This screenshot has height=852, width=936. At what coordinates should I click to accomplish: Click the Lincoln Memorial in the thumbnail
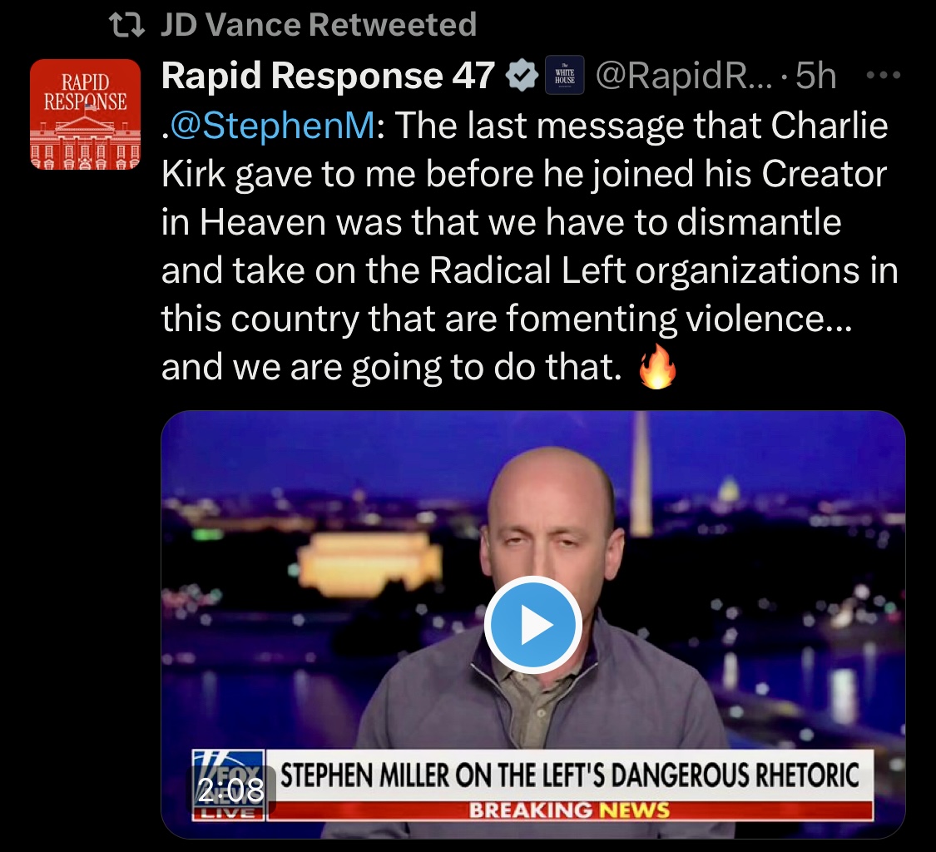coord(371,563)
